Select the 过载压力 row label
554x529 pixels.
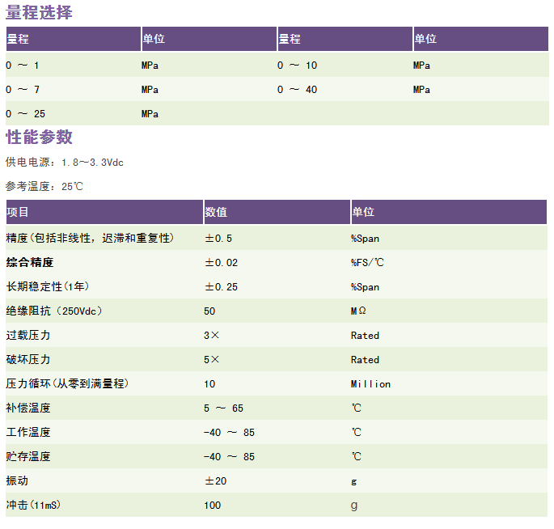[x=28, y=336]
